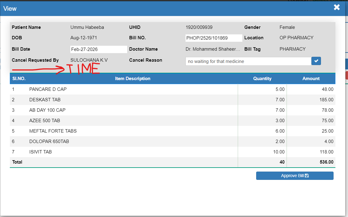Image resolution: width=348 pixels, height=217 pixels.
Task: Click the MEFTAL FORTE TABS item
Action: tap(53, 131)
